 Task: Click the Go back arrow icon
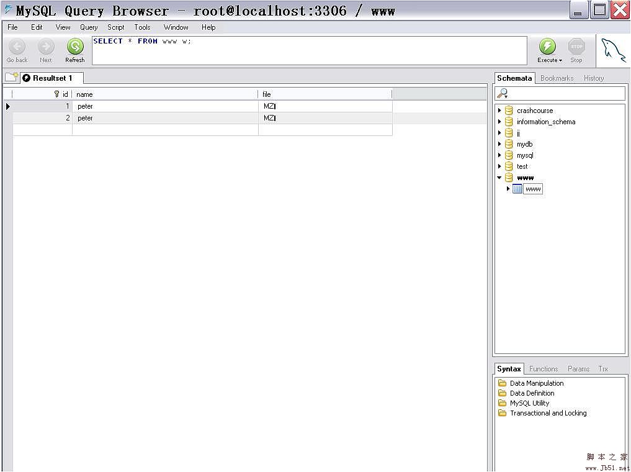tap(17, 47)
